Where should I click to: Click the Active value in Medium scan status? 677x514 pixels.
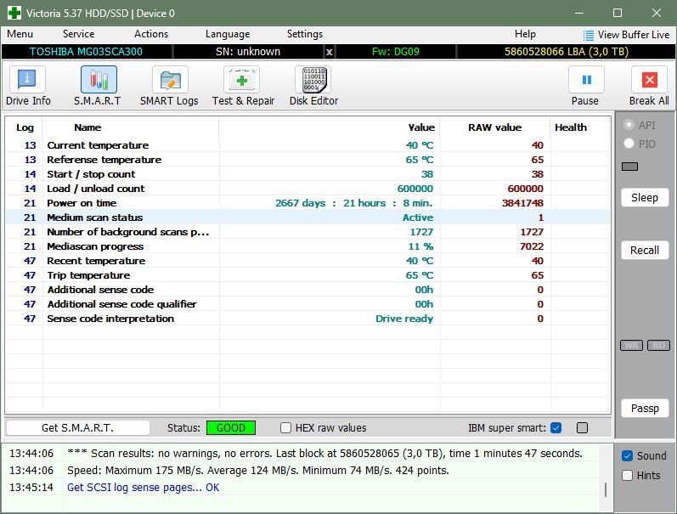pyautogui.click(x=418, y=217)
